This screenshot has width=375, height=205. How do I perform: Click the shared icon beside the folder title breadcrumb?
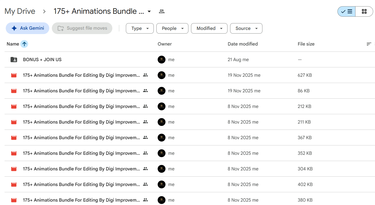(x=162, y=11)
